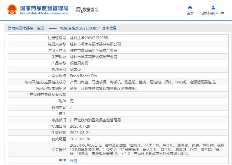Screen dimensions: 232x165
Task: Click the 生产地址 address value
Action: pos(93,57)
